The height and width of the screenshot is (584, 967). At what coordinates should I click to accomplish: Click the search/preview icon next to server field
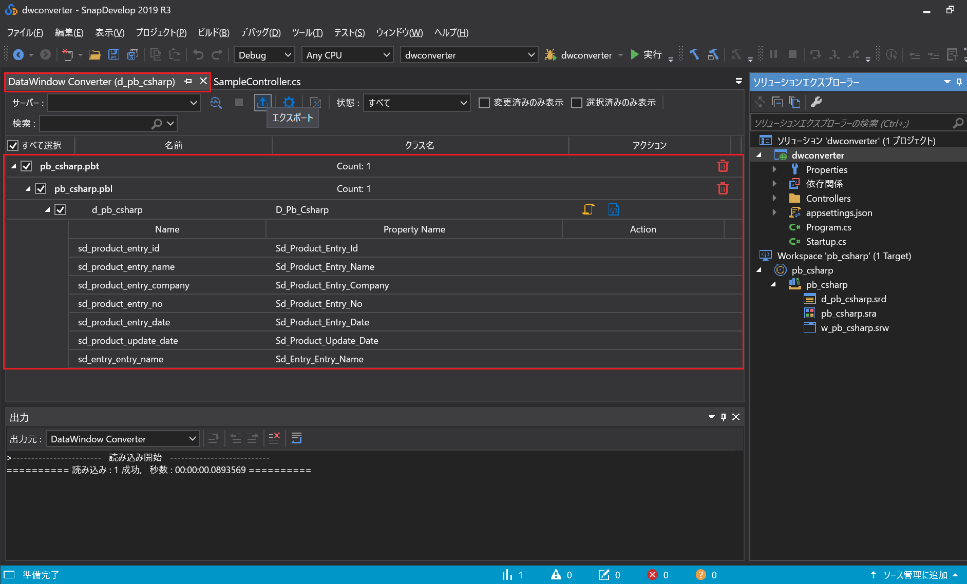(216, 103)
